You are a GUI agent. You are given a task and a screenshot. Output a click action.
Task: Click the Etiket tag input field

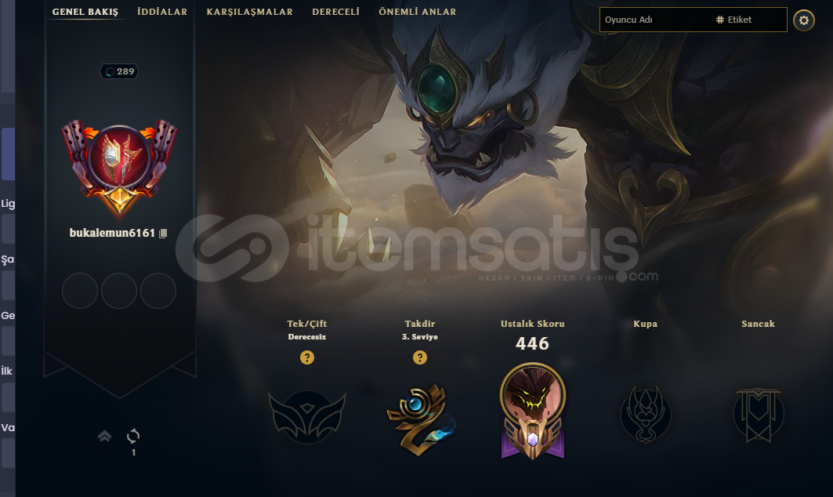[750, 20]
